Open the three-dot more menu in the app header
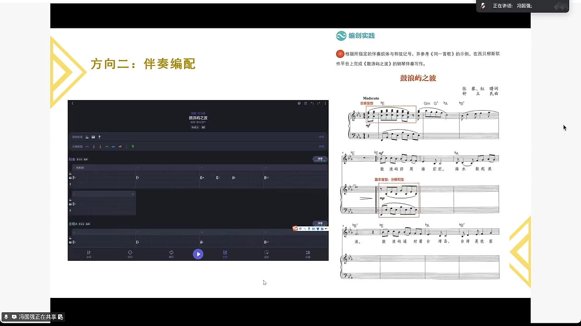The height and width of the screenshot is (326, 581). [x=325, y=103]
